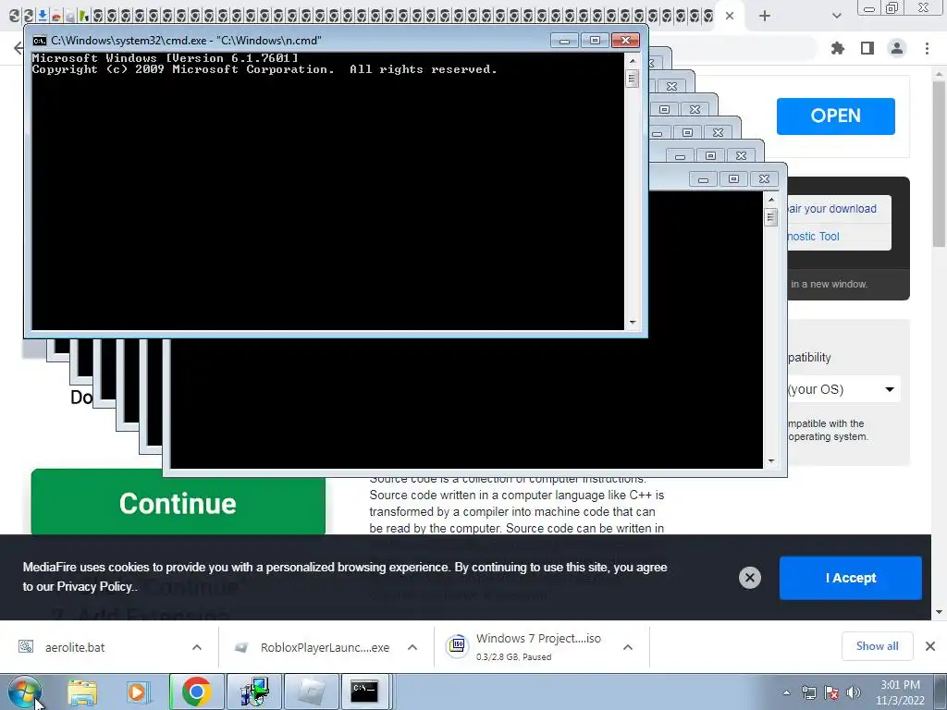Open the Windows Start orb
Viewport: 947px width, 710px height.
24,692
